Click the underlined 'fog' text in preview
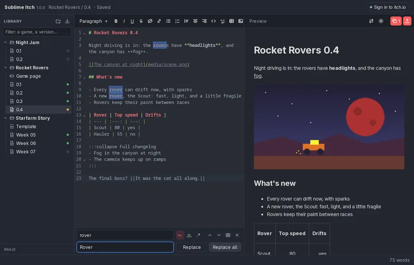The image size is (414, 265). [258, 76]
